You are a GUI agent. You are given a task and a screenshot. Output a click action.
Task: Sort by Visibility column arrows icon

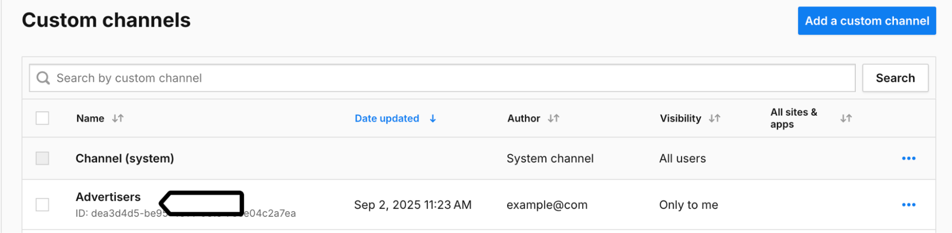[714, 118]
